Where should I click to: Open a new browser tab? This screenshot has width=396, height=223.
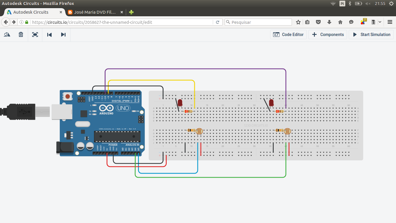[x=131, y=12]
